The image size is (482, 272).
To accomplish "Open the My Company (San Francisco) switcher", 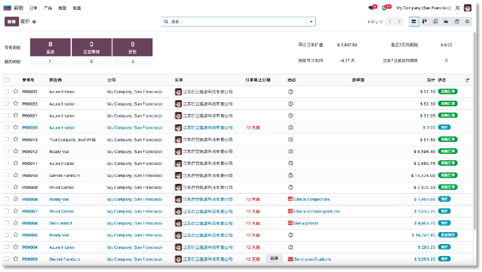I will 423,8.
